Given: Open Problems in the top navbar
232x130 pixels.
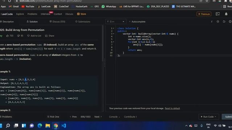Looking at the screenshot, I should (32, 14).
